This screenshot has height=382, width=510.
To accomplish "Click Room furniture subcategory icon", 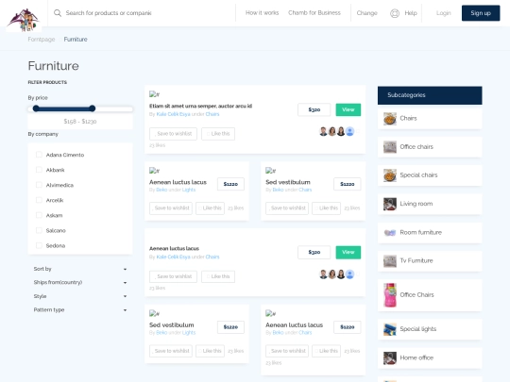I will [x=390, y=233].
